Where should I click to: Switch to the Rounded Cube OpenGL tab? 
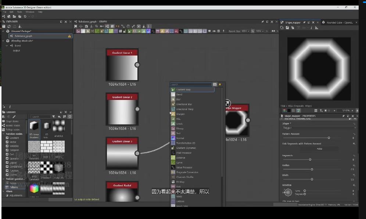point(339,22)
